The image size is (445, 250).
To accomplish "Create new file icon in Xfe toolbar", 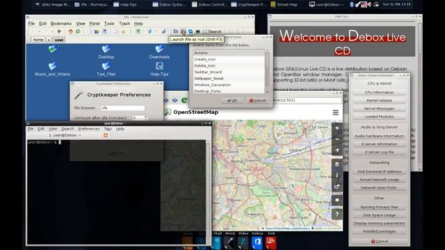I will (x=90, y=31).
